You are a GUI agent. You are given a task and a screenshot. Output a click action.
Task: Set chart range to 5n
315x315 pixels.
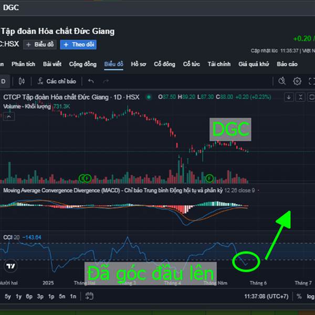click(x=62, y=296)
